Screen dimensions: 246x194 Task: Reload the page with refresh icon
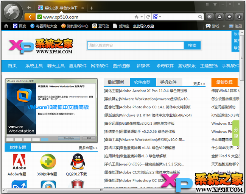tap(148, 17)
